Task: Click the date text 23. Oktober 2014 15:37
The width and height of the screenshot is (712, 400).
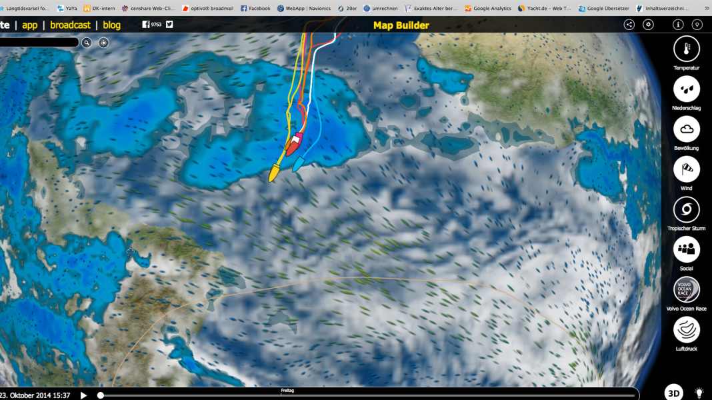Action: coord(35,395)
